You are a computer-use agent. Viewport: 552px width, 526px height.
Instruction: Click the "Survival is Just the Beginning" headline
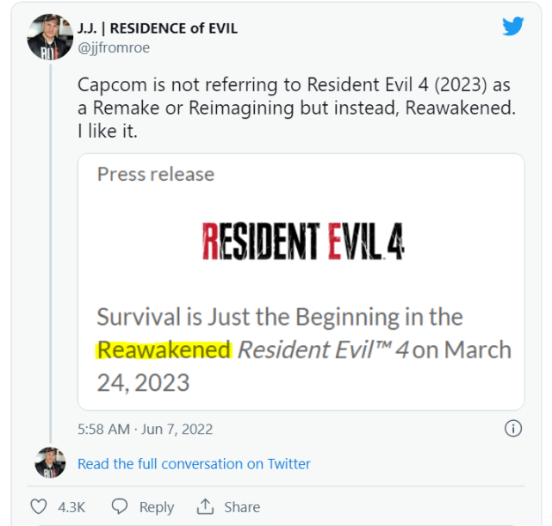[280, 317]
